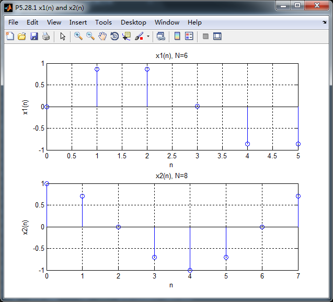Click the stem marker at n=1 in x1 plot
This screenshot has width=333, height=302.
97,69
